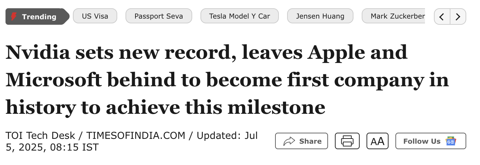Print the article using the printer icon
Image resolution: width=480 pixels, height=165 pixels.
pyautogui.click(x=347, y=141)
